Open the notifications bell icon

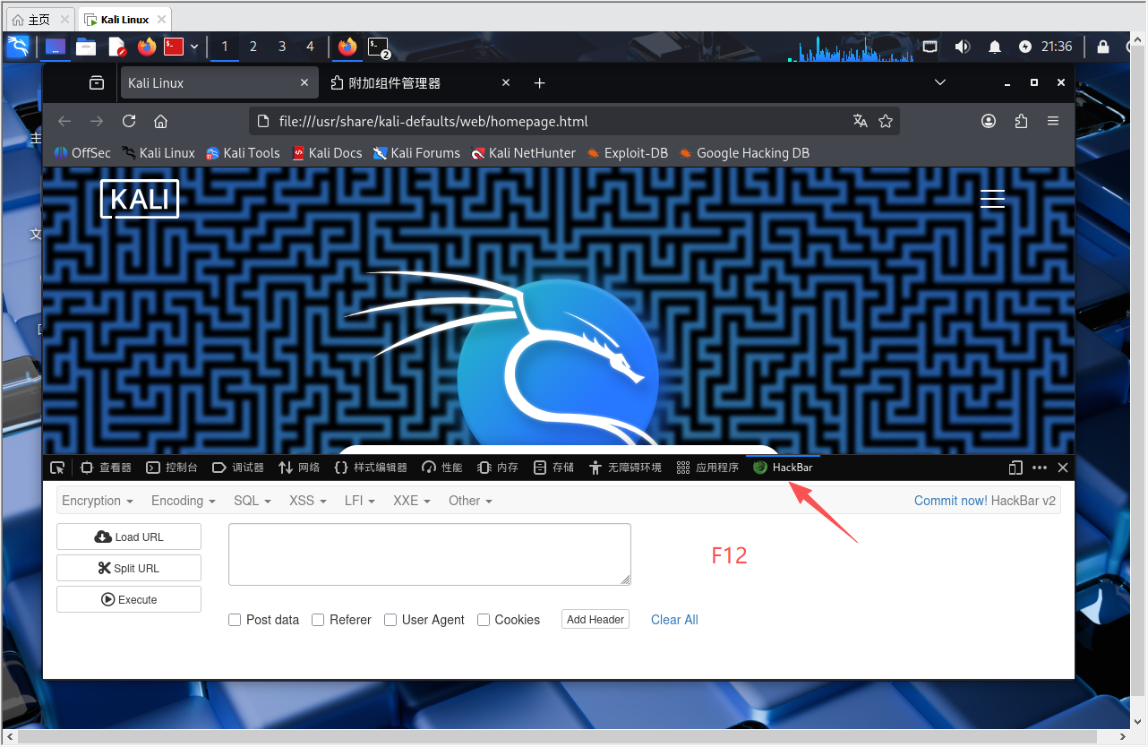point(995,47)
